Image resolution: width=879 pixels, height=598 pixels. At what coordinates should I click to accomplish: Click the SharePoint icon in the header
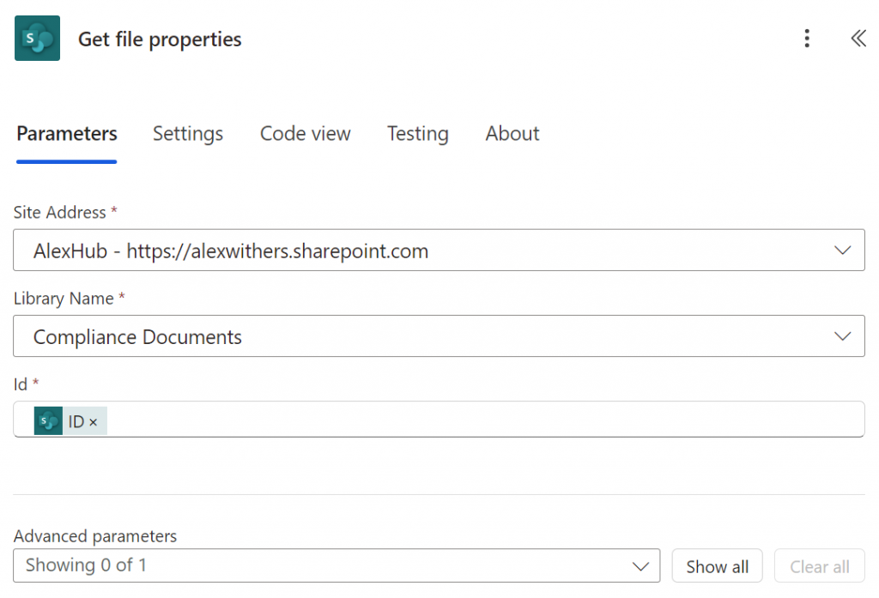(x=37, y=39)
